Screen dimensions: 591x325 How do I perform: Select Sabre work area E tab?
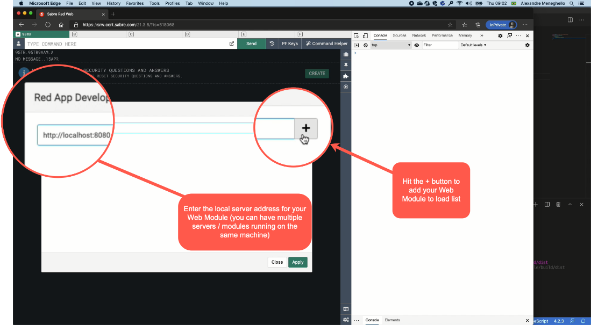267,34
